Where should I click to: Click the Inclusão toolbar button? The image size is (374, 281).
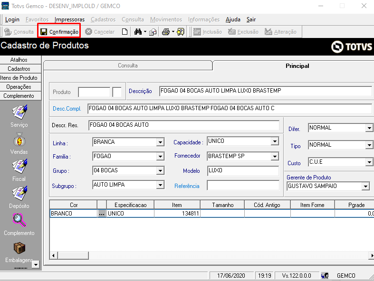click(208, 32)
